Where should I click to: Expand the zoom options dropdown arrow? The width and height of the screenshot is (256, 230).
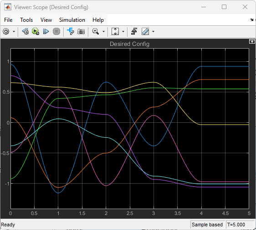pyautogui.click(x=103, y=32)
